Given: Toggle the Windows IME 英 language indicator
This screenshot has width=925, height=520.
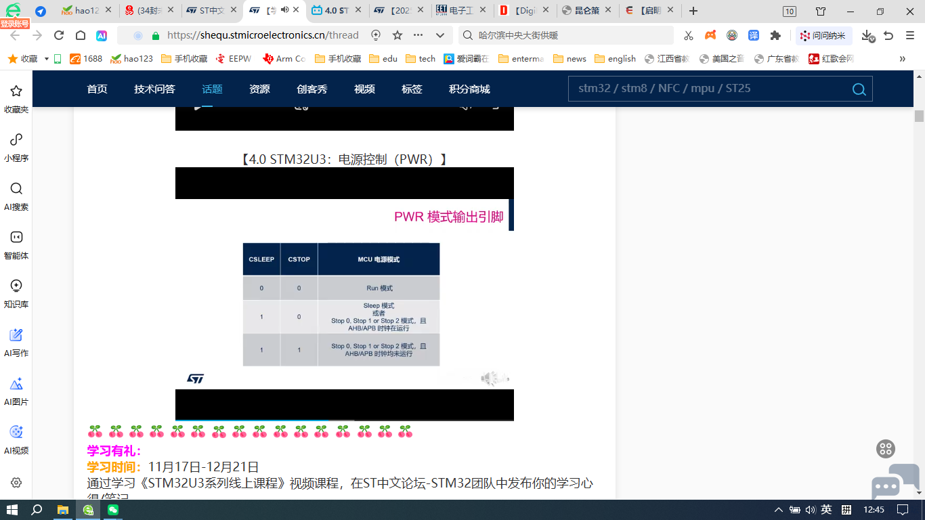Looking at the screenshot, I should pos(826,510).
